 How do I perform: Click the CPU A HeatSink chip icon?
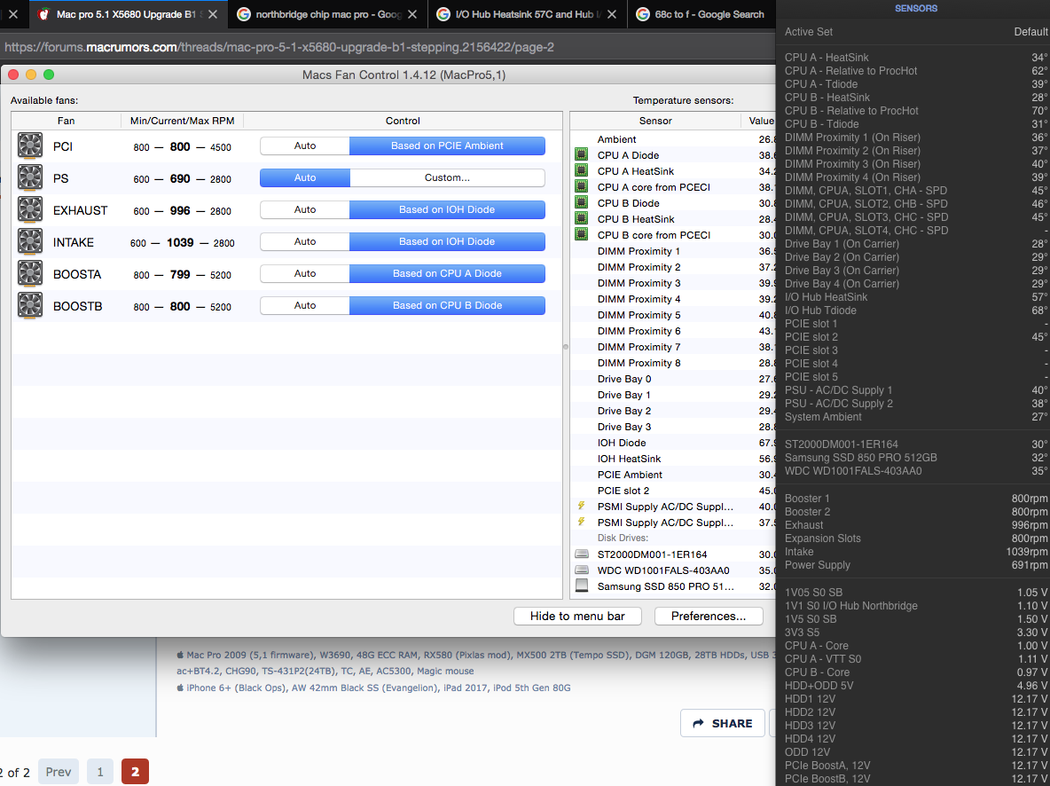click(x=581, y=171)
